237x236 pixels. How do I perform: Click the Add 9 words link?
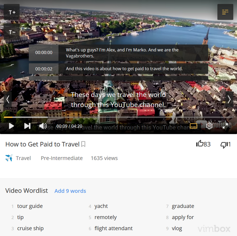tap(70, 191)
